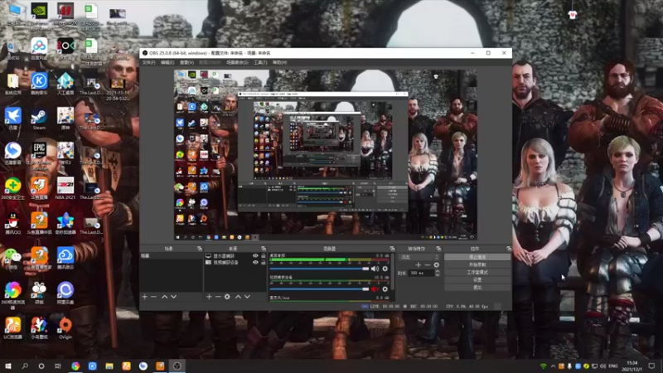The height and width of the screenshot is (373, 663).
Task: Increase transition duration with the up arrow
Action: tap(438, 272)
